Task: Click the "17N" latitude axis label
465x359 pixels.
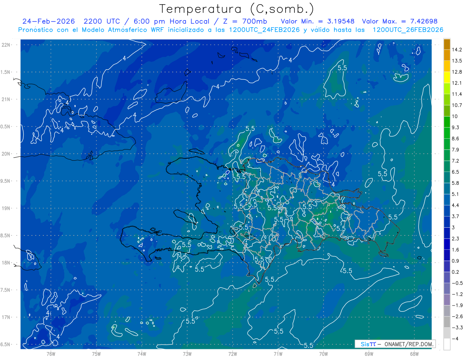Action: click(6, 317)
